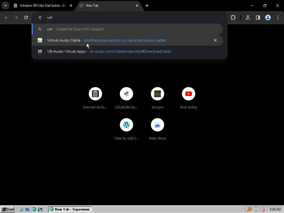Close the New Tab browser tab
The width and height of the screenshot is (284, 213).
pos(137,6)
